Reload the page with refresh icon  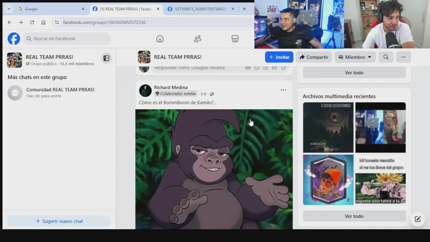pos(32,22)
